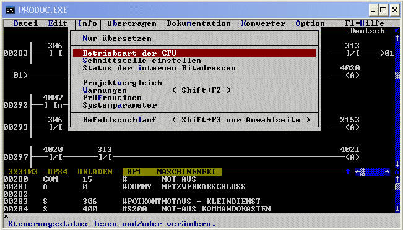Click 323103 in the divider bar
Viewport: 403px width, 230px height.
coord(23,172)
